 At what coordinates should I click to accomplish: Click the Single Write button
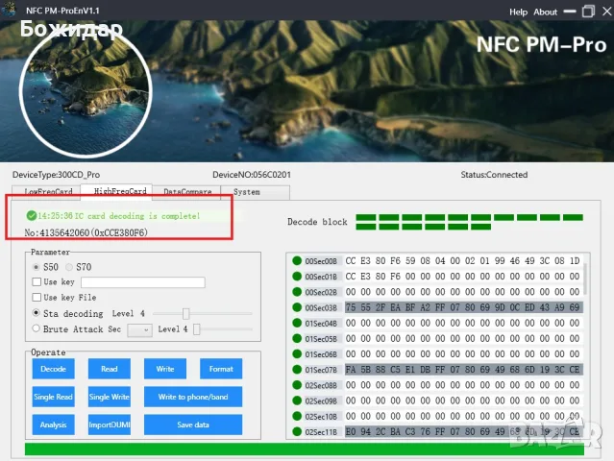click(x=110, y=397)
